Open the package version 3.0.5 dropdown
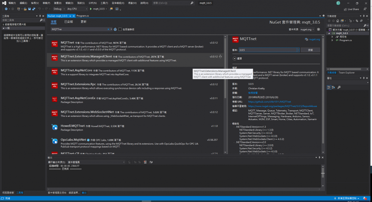 coord(298,50)
